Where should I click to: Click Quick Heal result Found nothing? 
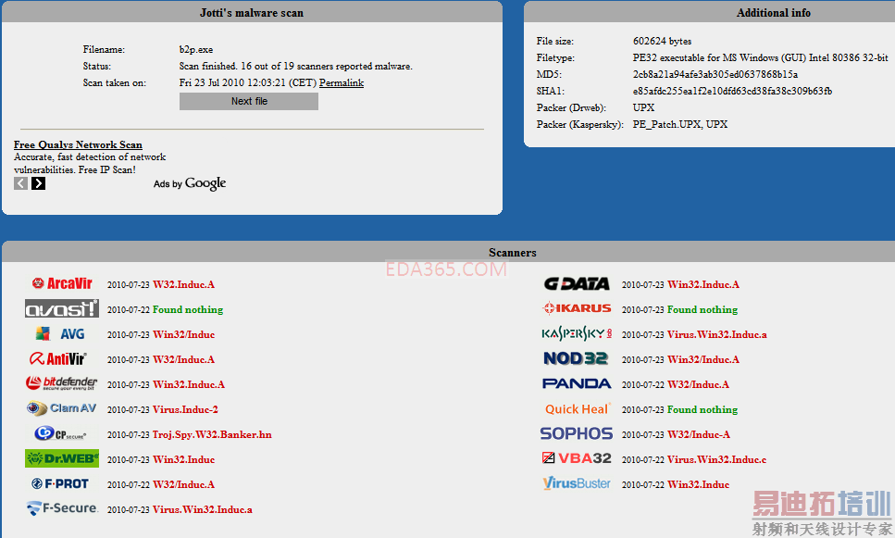click(702, 409)
